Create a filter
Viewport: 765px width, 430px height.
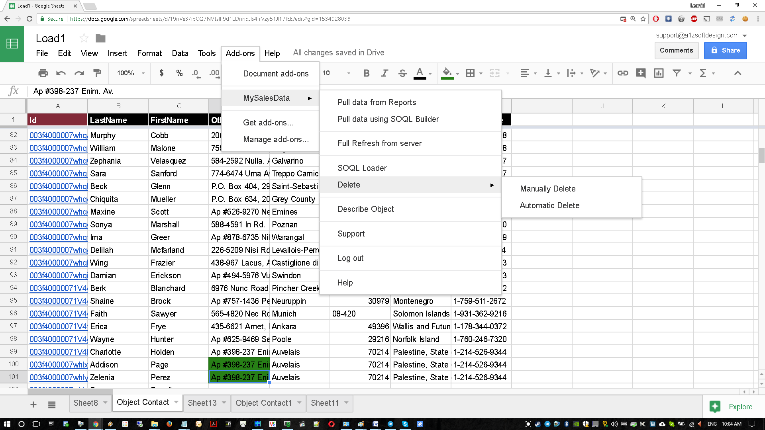(x=677, y=73)
